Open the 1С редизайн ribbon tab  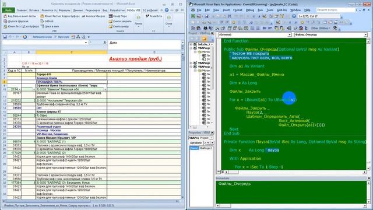(150, 10)
